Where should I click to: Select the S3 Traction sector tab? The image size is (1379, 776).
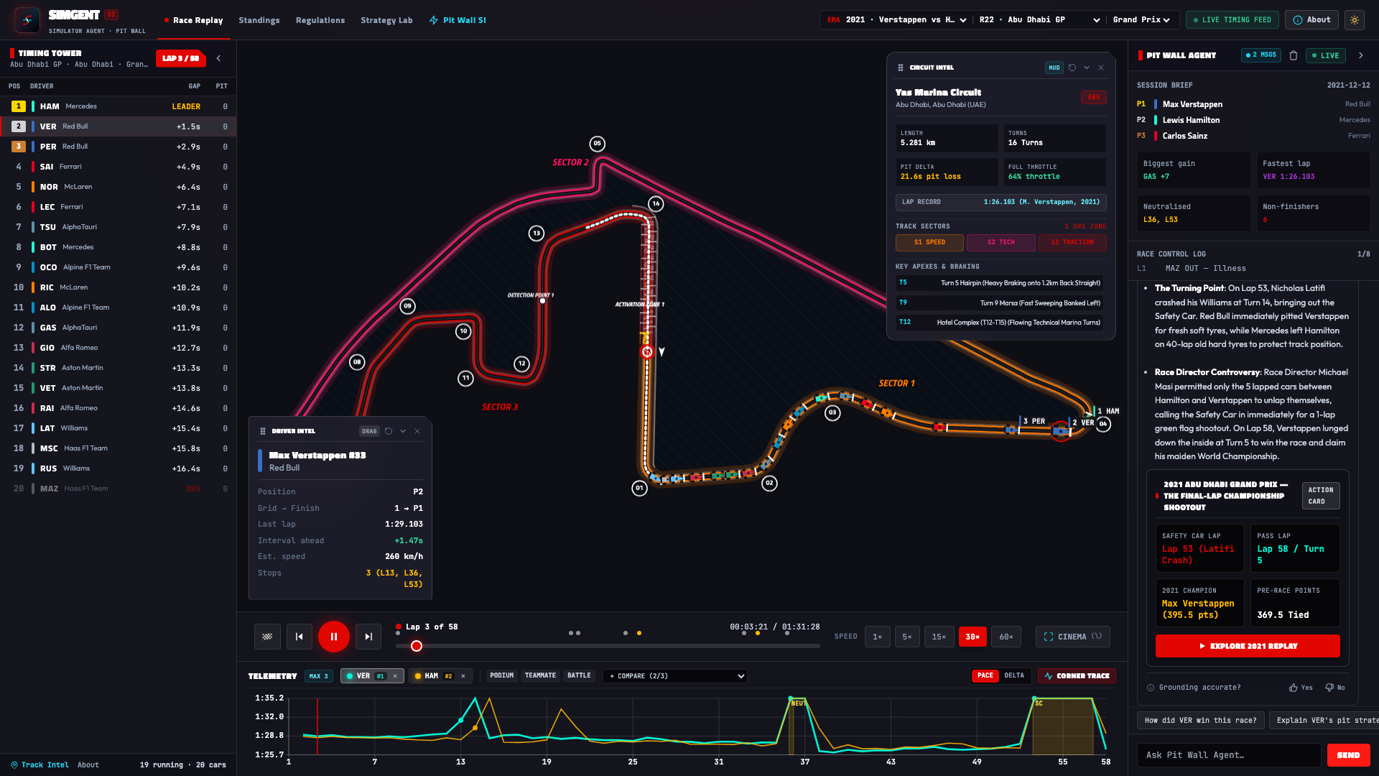coord(1072,242)
